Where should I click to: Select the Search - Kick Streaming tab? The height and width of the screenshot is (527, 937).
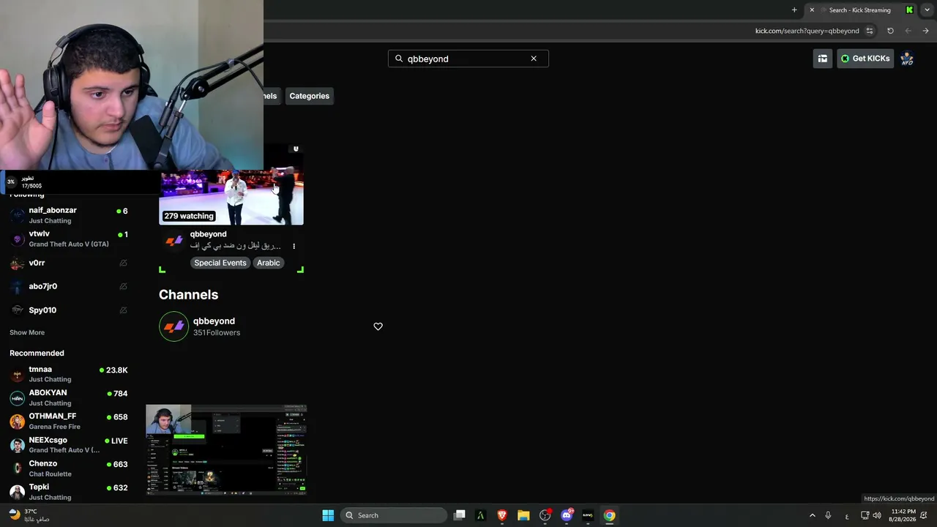[862, 10]
